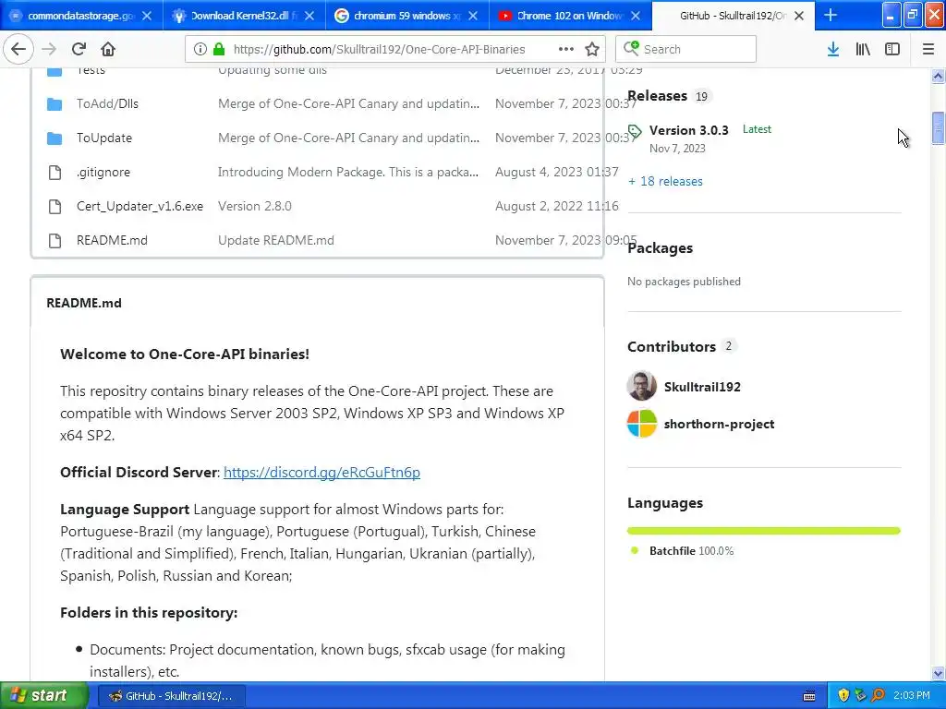Open Skulltrail192 profile name link

click(702, 387)
